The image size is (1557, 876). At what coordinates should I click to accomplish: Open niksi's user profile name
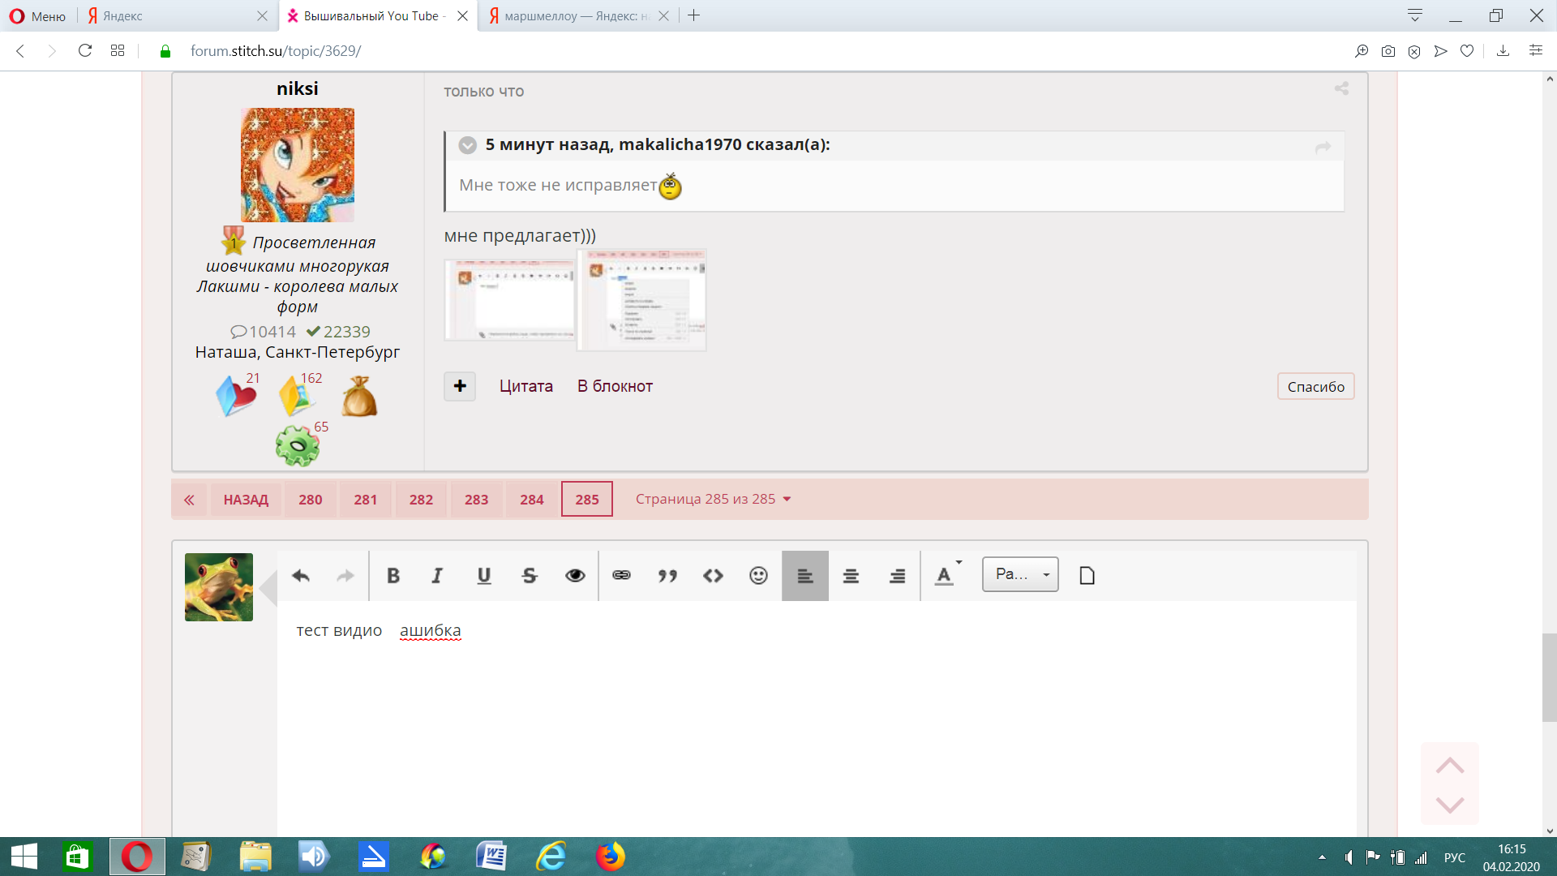click(298, 88)
